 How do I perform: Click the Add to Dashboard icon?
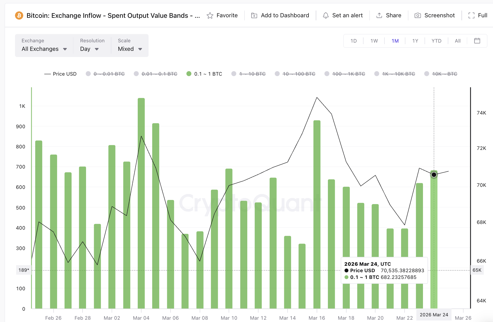point(254,15)
